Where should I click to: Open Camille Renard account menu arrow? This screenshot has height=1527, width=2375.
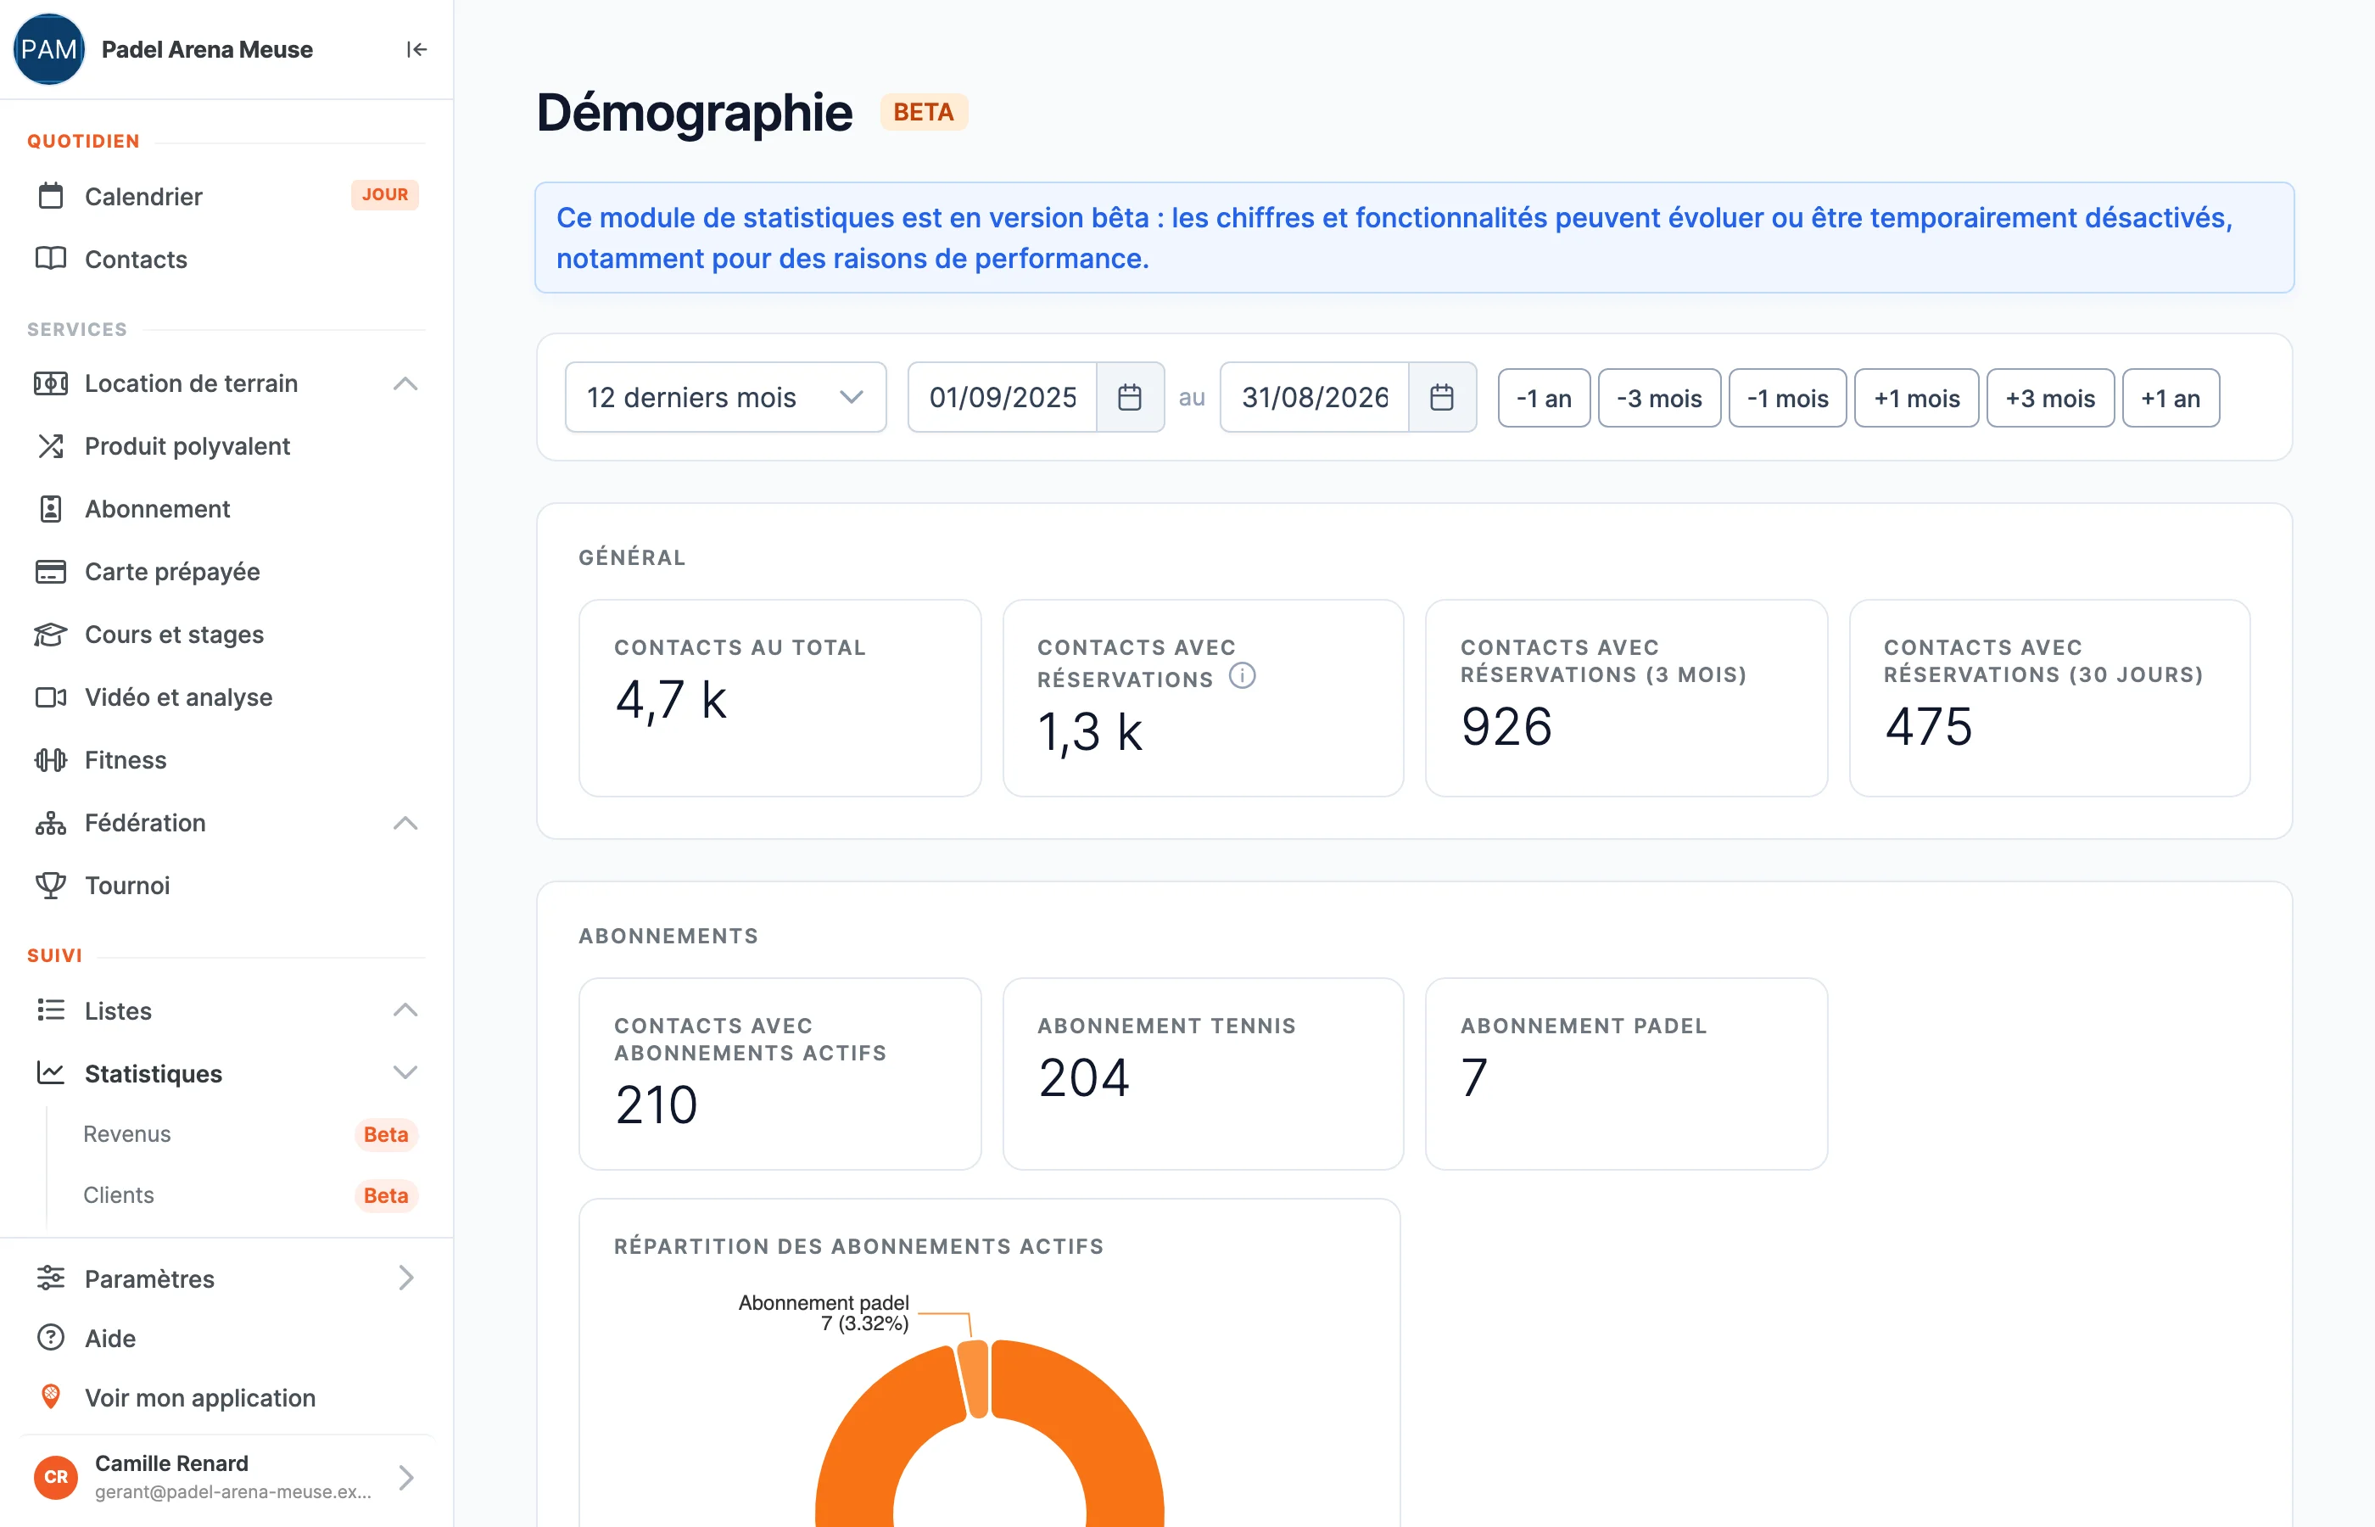point(405,1478)
